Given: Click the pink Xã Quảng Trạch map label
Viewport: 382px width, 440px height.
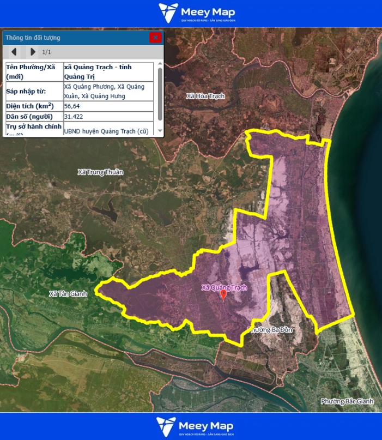Looking at the screenshot, I should pyautogui.click(x=224, y=287).
